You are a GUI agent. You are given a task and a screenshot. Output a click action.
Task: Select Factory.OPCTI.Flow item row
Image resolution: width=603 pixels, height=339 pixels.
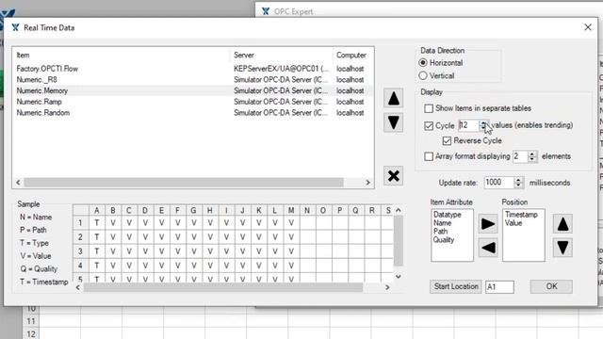(x=192, y=69)
